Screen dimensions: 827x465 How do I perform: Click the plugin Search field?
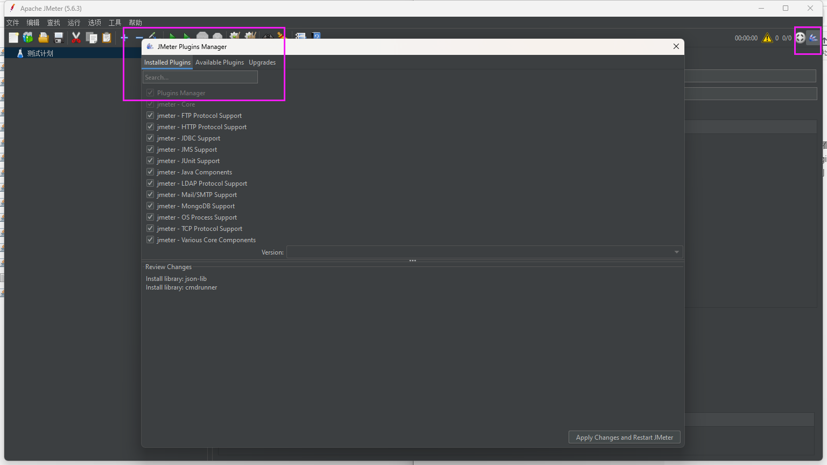click(x=200, y=77)
